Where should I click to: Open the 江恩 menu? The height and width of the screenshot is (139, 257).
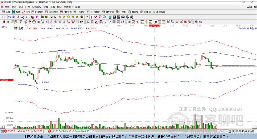[28, 7]
